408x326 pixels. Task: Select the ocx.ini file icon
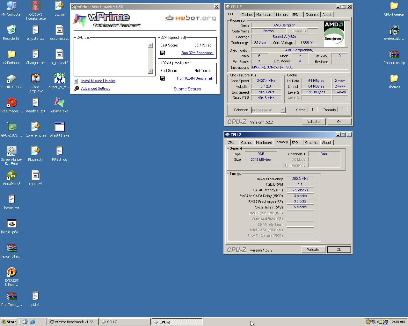pyautogui.click(x=59, y=8)
